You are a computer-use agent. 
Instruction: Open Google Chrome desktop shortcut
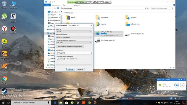tap(4, 80)
